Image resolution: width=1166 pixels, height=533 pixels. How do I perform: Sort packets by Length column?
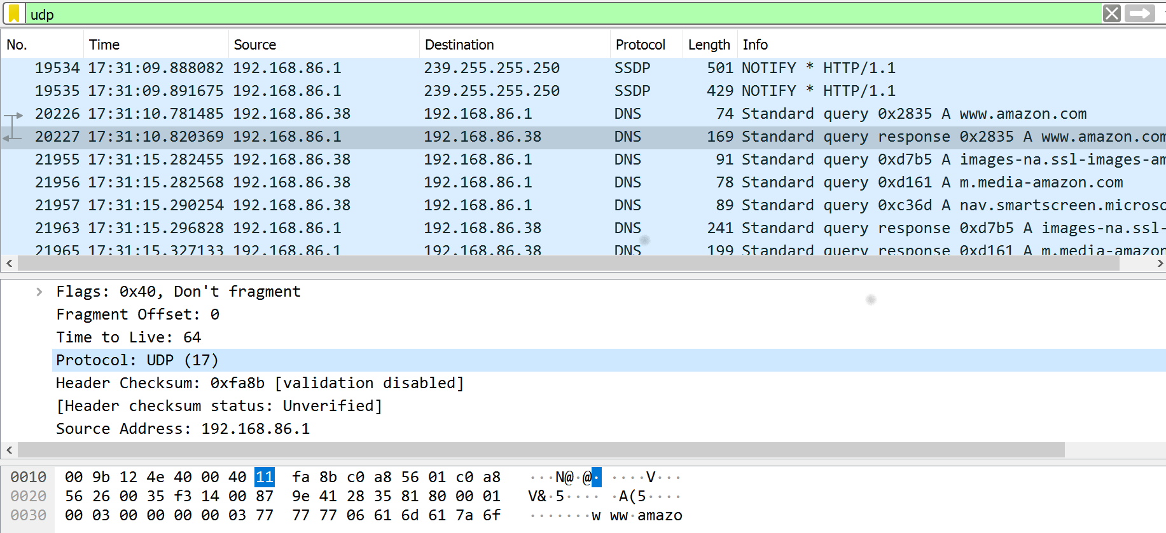tap(710, 44)
